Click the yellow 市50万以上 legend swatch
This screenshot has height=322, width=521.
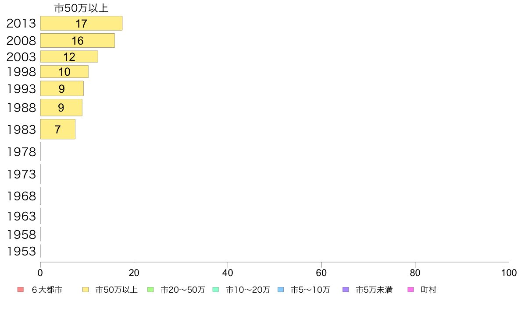pos(86,290)
